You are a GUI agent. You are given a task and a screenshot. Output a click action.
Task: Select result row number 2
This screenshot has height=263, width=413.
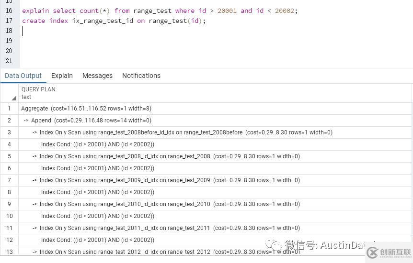click(x=9, y=121)
